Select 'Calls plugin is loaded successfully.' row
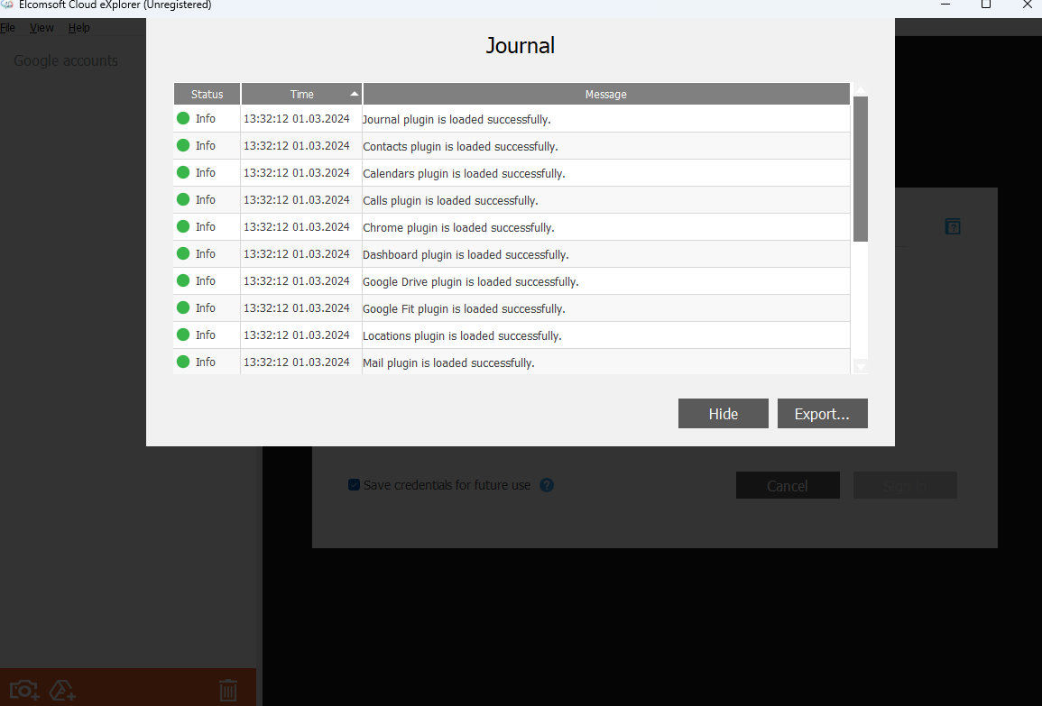The image size is (1042, 706). [512, 200]
